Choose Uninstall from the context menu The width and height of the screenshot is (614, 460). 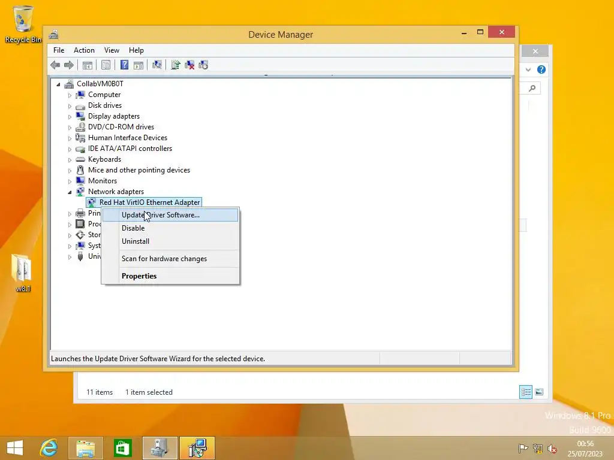click(170, 241)
